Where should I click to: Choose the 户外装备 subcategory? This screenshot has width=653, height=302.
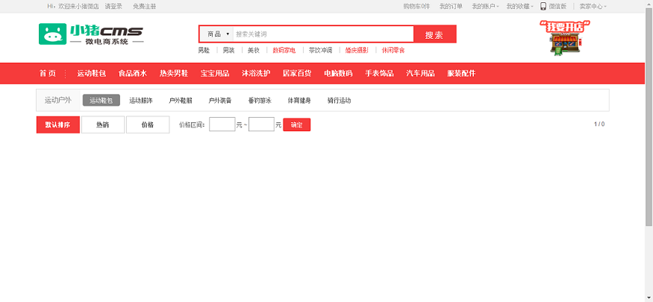click(219, 100)
